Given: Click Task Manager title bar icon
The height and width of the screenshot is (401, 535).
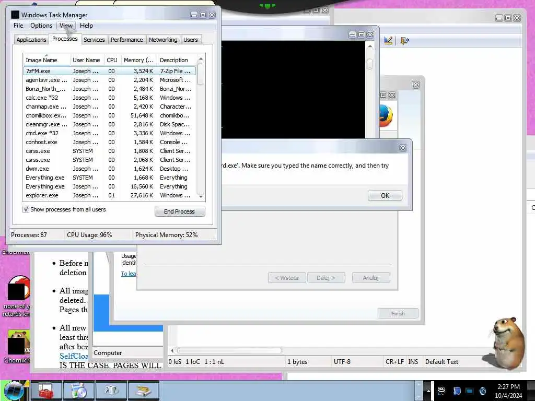Looking at the screenshot, I should (x=15, y=15).
